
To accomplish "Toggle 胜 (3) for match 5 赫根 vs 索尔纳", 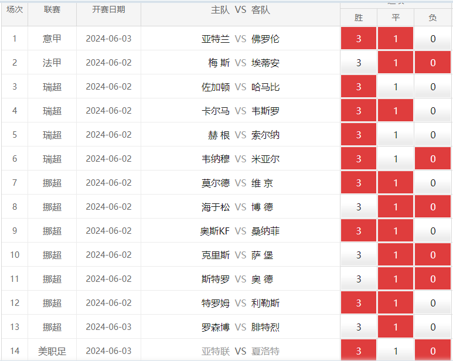I will point(359,135).
